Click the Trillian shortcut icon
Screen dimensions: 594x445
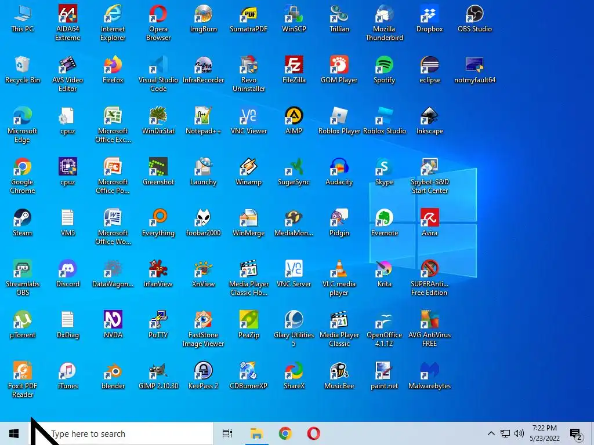[339, 19]
